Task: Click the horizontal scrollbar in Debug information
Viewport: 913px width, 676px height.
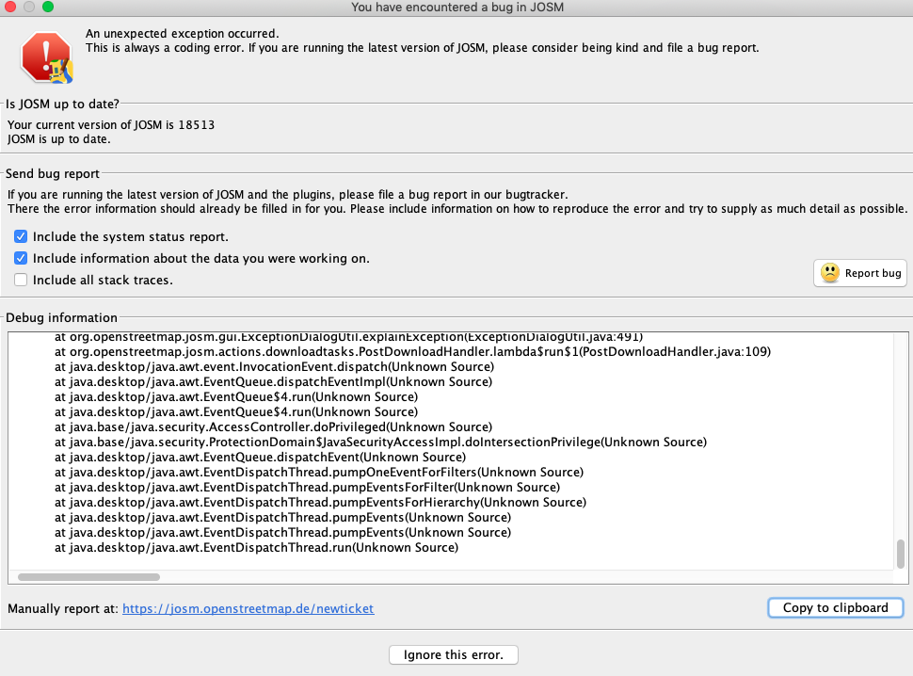Action: click(88, 577)
